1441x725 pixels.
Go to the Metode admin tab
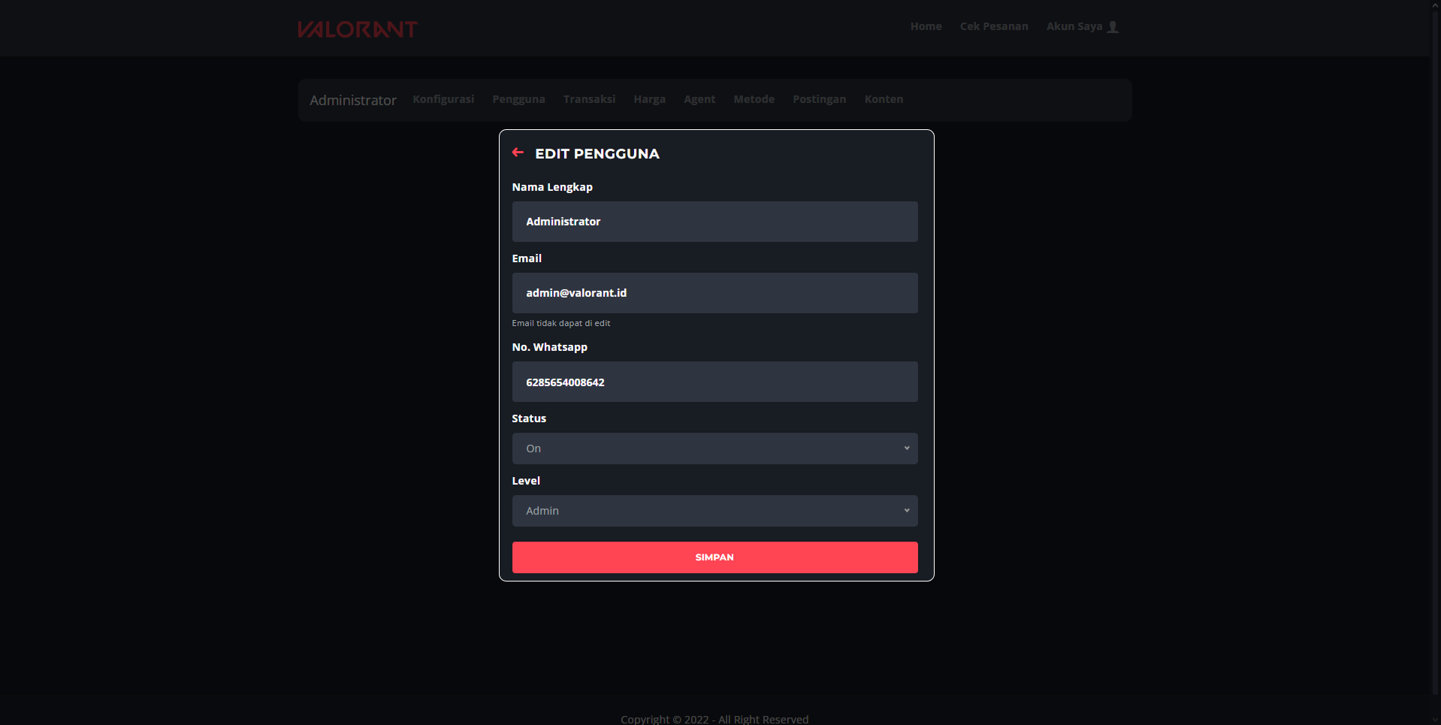click(x=754, y=99)
